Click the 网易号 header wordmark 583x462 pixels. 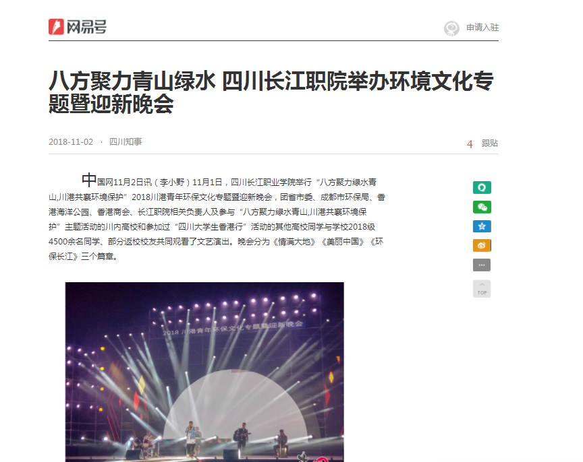(86, 27)
